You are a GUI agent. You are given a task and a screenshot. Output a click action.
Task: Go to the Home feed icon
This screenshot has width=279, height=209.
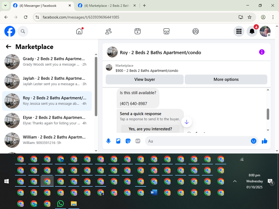click(x=79, y=31)
